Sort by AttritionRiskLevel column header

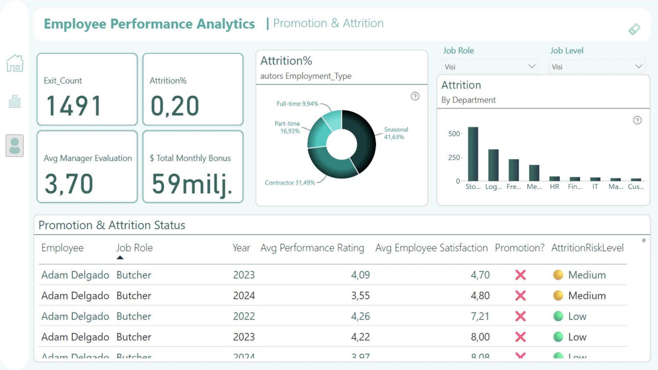[x=587, y=248]
